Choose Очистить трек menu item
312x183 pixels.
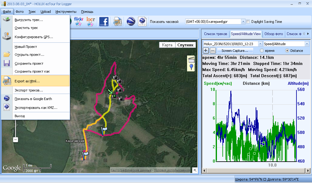(x=35, y=28)
